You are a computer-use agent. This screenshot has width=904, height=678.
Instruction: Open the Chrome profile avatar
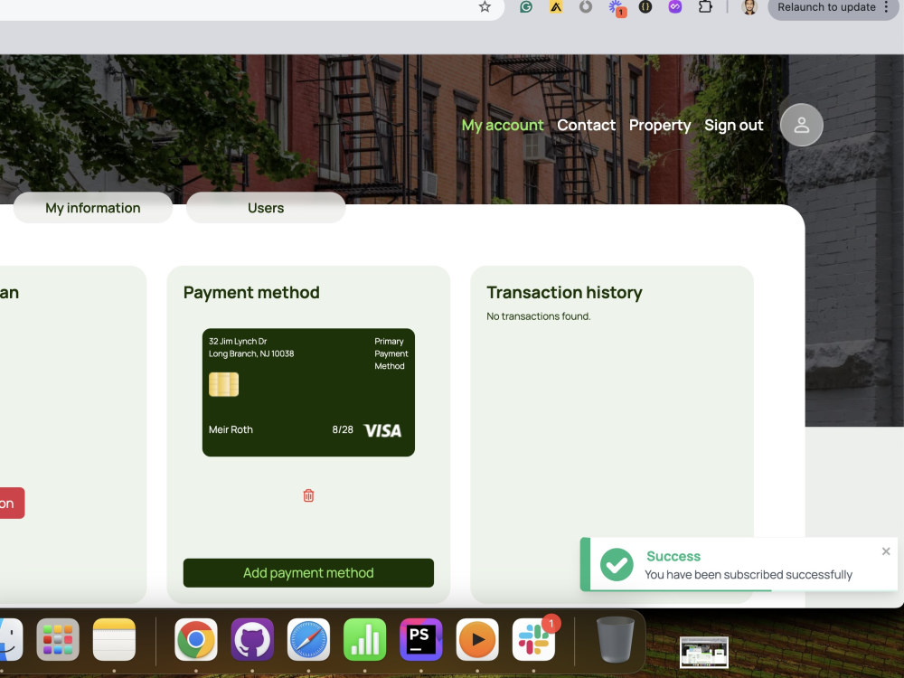click(x=749, y=7)
